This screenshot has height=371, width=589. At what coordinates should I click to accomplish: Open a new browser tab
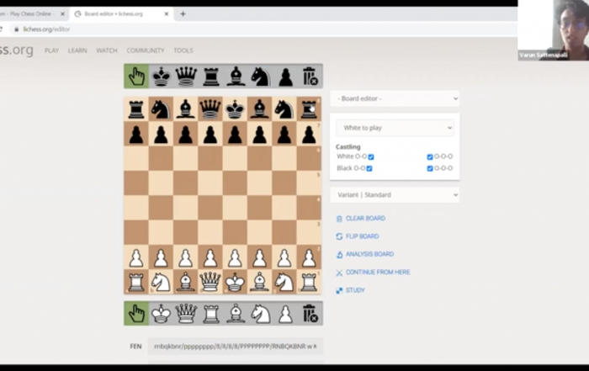pos(183,14)
